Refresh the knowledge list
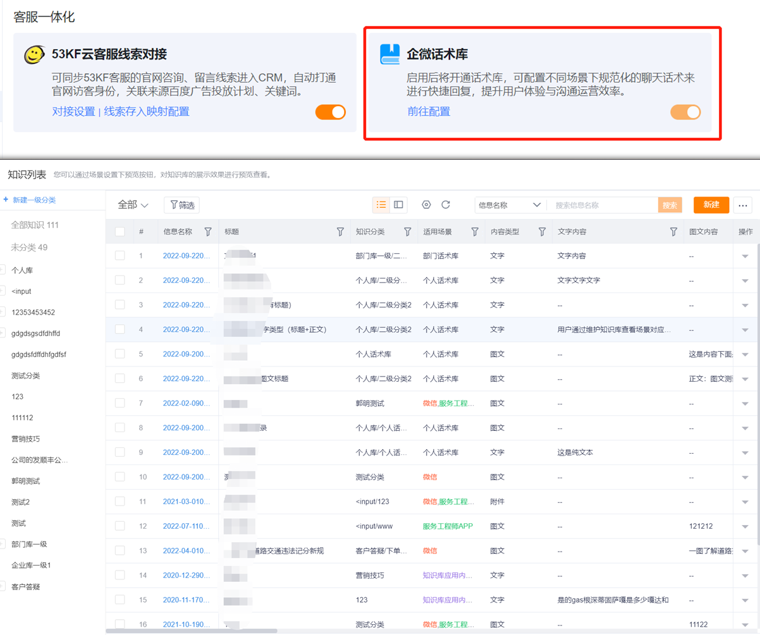760x635 pixels. click(446, 205)
